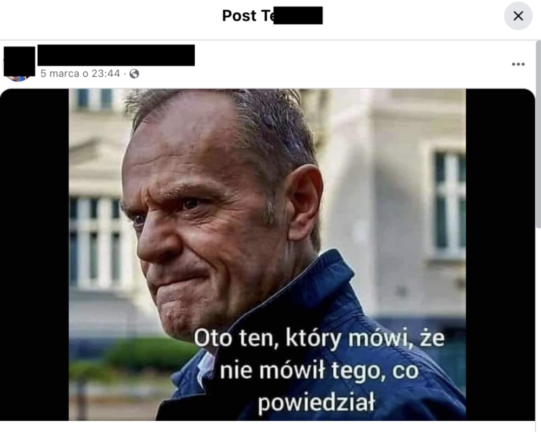541x432 pixels.
Task: Click the globe public audience icon
Action: 134,74
